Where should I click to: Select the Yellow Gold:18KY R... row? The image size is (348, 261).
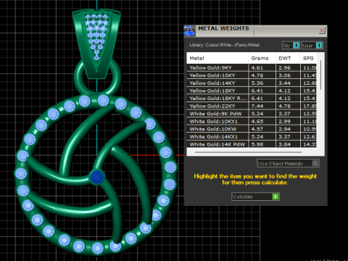252,99
